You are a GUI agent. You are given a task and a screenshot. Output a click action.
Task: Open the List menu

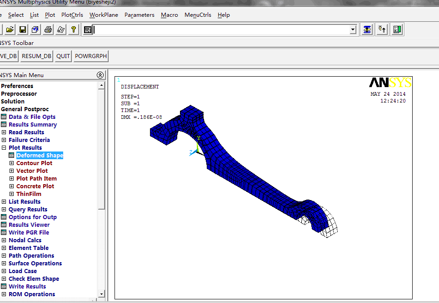click(x=34, y=15)
